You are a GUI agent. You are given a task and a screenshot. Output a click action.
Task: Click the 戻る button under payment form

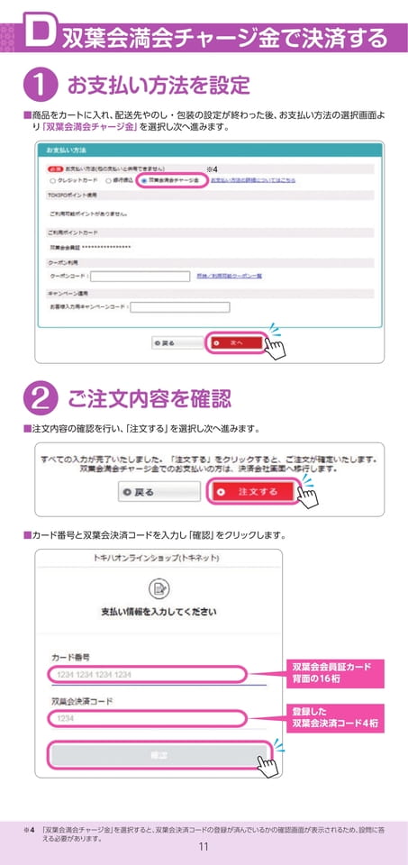coord(177,343)
